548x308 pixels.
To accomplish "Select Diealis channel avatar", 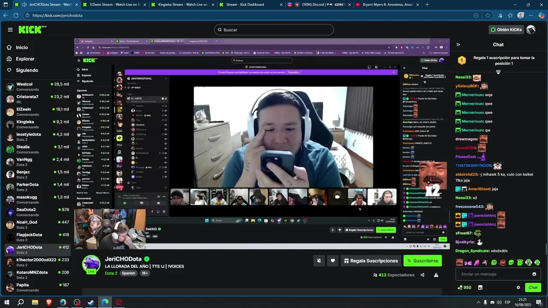I will pyautogui.click(x=10, y=149).
